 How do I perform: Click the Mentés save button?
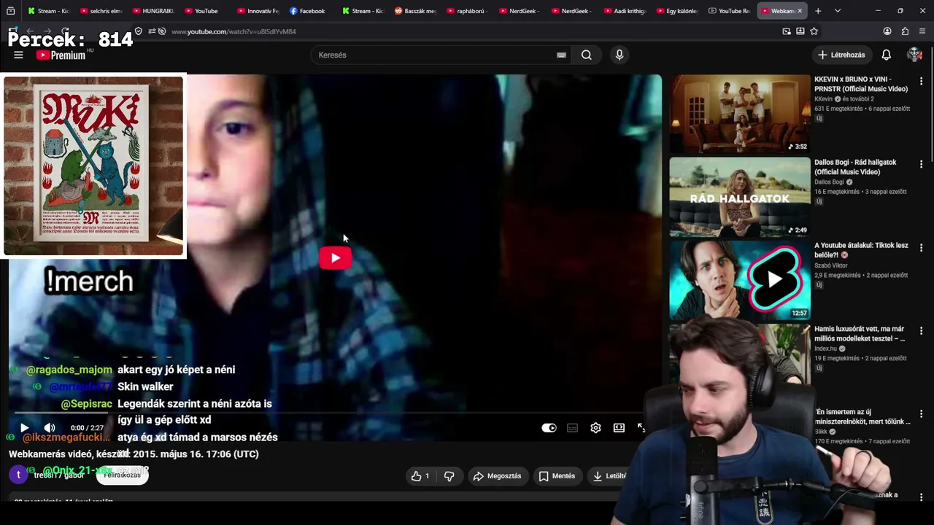point(557,476)
